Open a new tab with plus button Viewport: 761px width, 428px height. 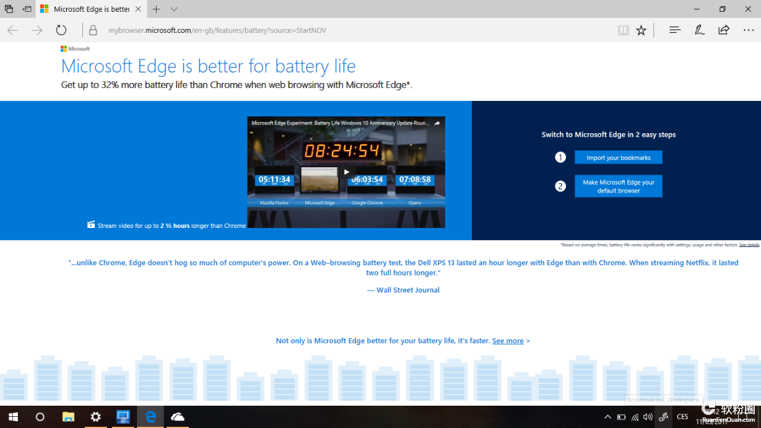pos(156,9)
